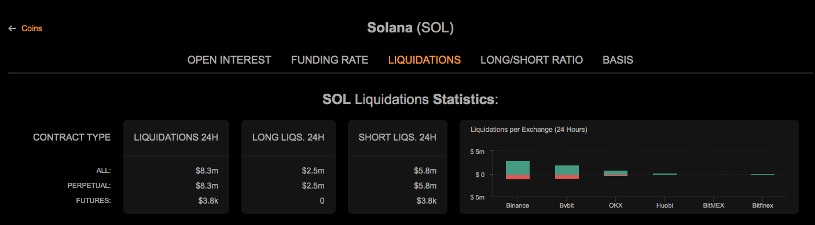Image resolution: width=815 pixels, height=225 pixels.
Task: Click the $3.8k Futures short liquidation value
Action: coord(427,201)
